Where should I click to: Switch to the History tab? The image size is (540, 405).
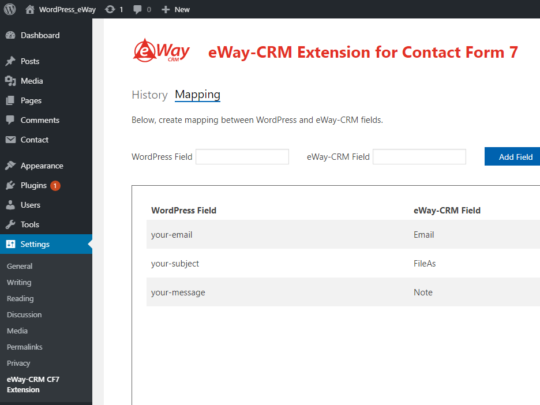(x=149, y=95)
